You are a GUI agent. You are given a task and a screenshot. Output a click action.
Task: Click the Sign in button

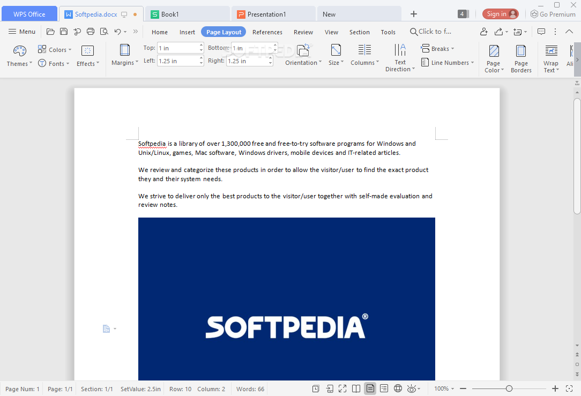500,14
